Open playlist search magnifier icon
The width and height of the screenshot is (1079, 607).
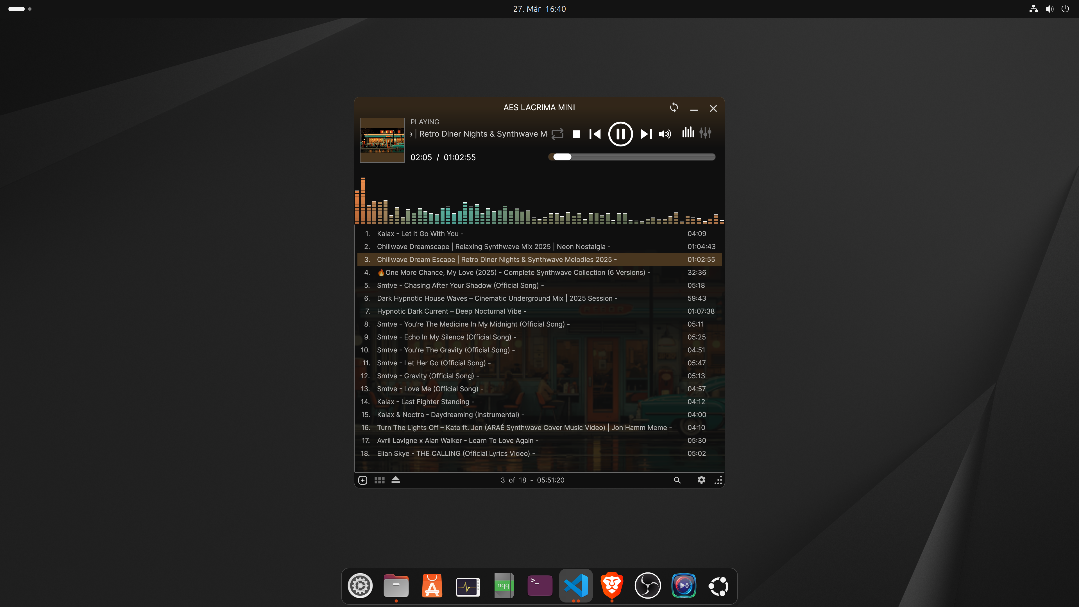click(677, 480)
